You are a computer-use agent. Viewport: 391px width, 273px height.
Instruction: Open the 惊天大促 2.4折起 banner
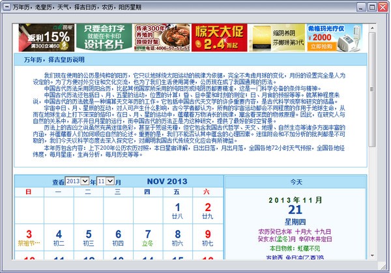tap(219, 38)
